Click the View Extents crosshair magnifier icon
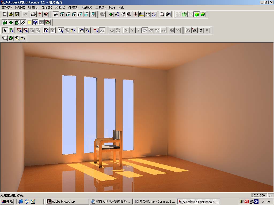The height and width of the screenshot is (205, 274). click(x=162, y=14)
